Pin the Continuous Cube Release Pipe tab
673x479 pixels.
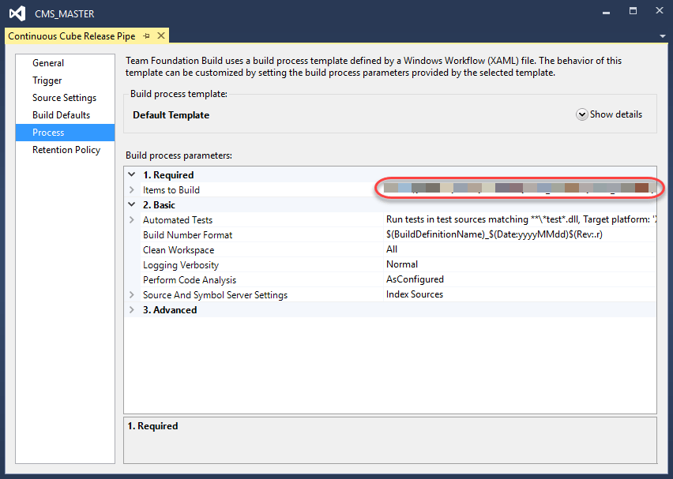[x=146, y=36]
